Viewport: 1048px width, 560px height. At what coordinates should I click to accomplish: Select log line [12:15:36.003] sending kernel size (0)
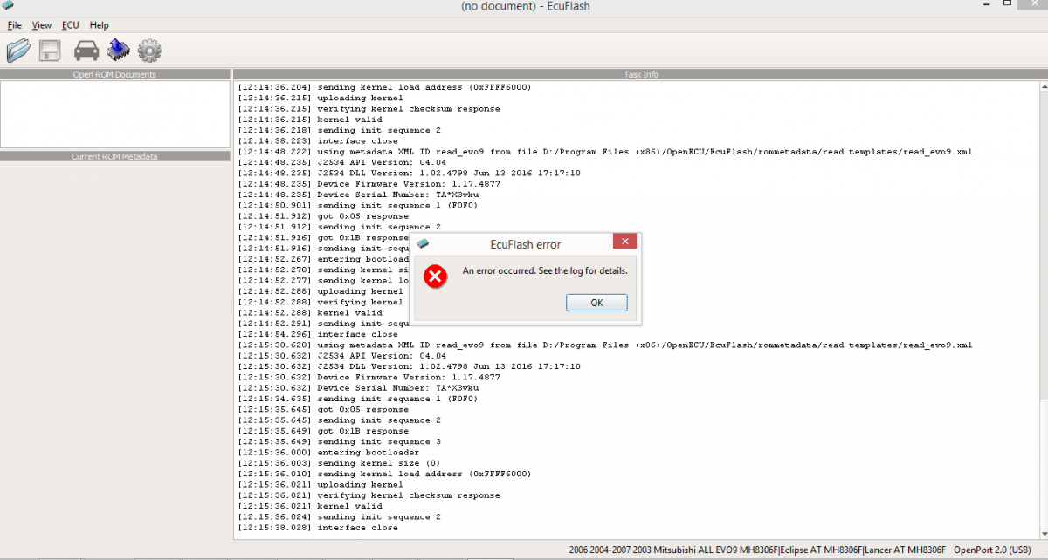coord(339,463)
